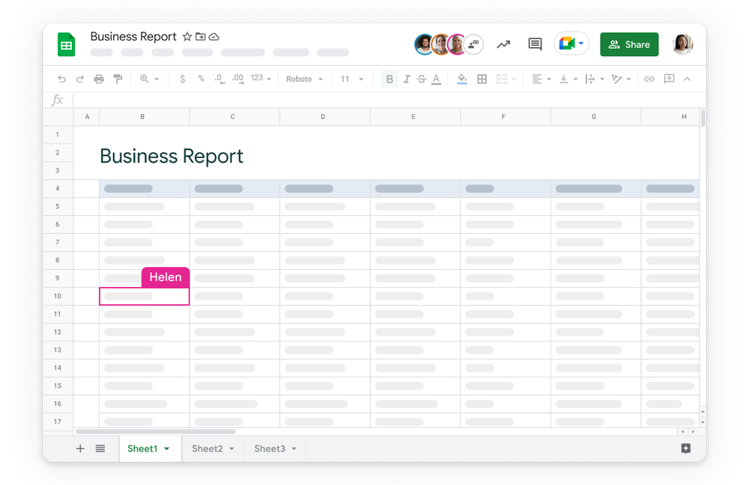Open comment history
Screen dimensions: 749x485
click(534, 44)
